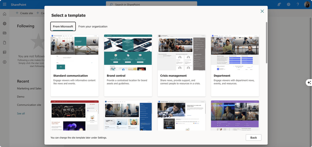312x147 pixels.
Task: Click the Create plus-circle icon in left rail
Action: pyautogui.click(x=4, y=62)
